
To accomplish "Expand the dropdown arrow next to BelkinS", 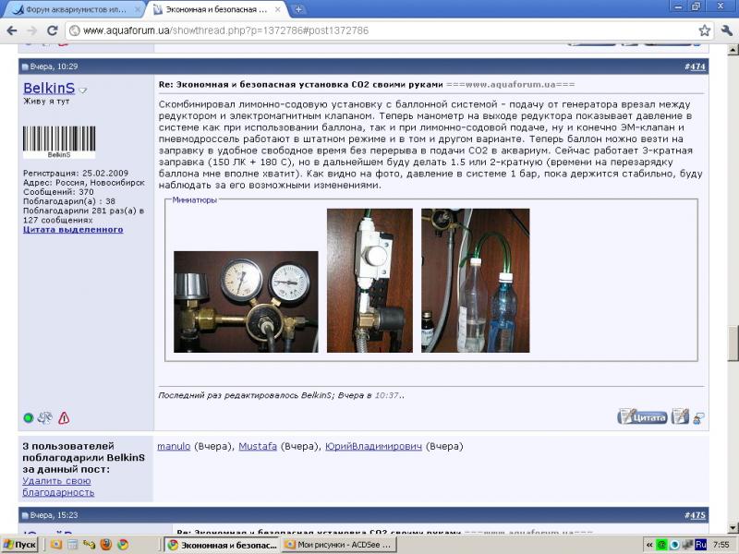I will [x=83, y=90].
